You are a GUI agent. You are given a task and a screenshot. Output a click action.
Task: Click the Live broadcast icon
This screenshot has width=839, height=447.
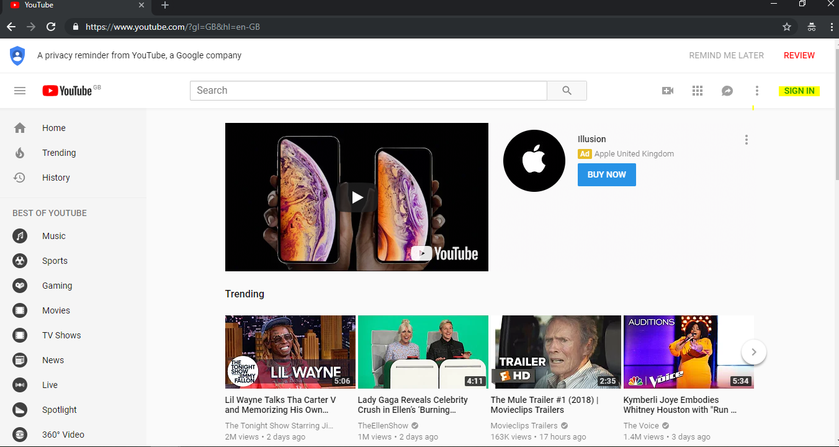click(x=20, y=385)
